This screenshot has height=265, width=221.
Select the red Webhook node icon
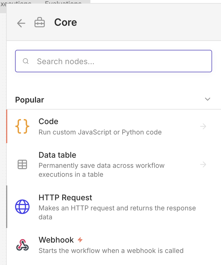[x=23, y=245]
